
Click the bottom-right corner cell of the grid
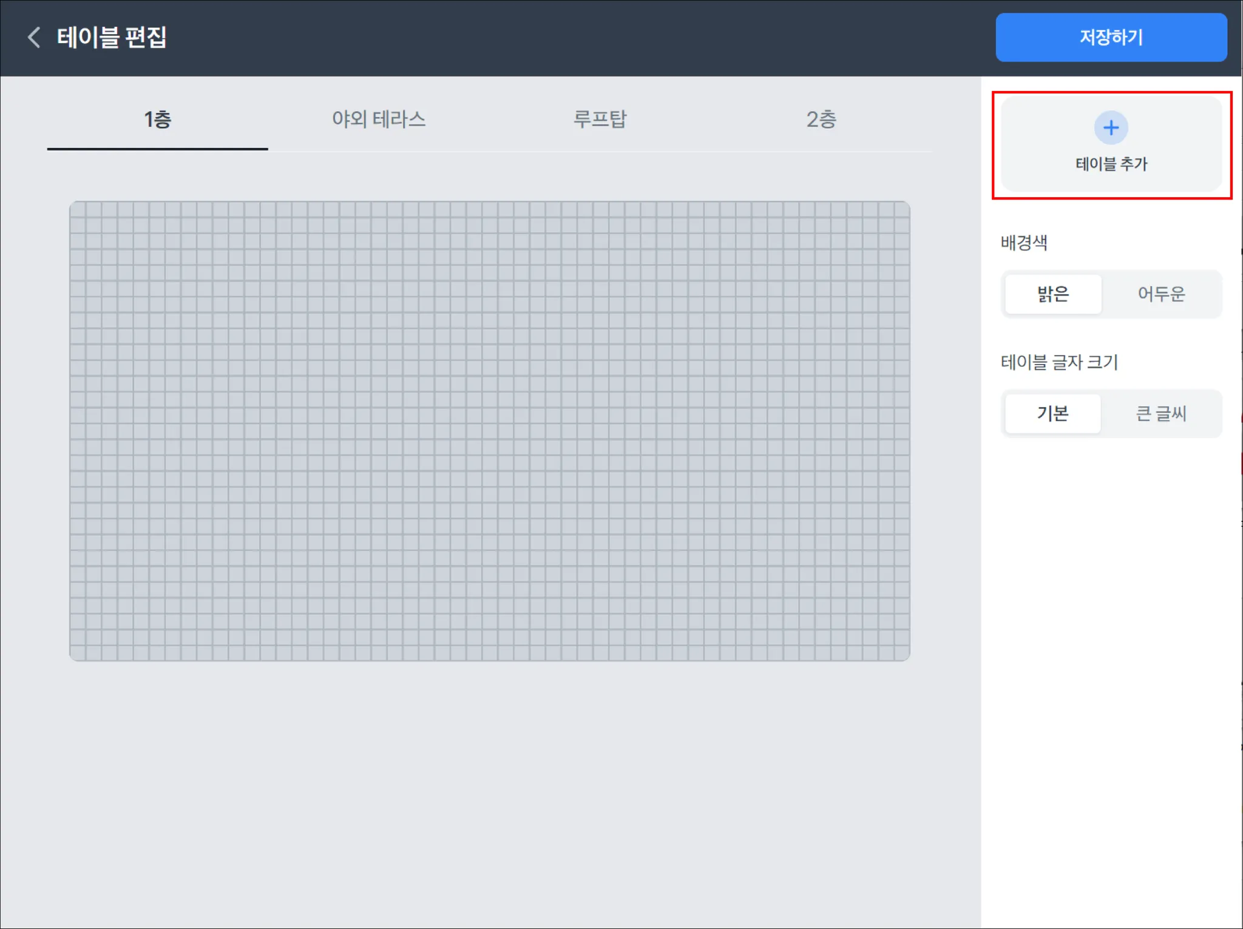901,653
